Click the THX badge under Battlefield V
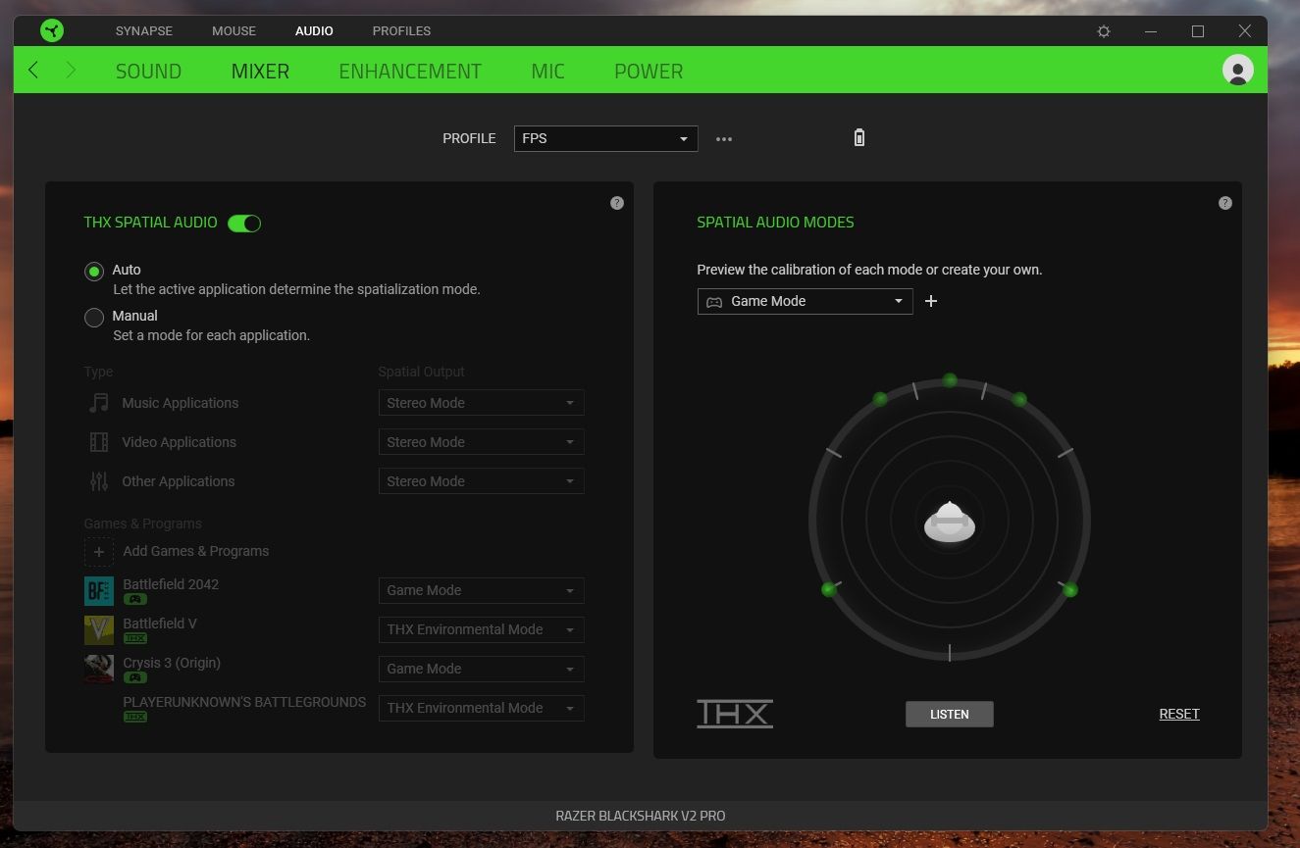 point(135,638)
